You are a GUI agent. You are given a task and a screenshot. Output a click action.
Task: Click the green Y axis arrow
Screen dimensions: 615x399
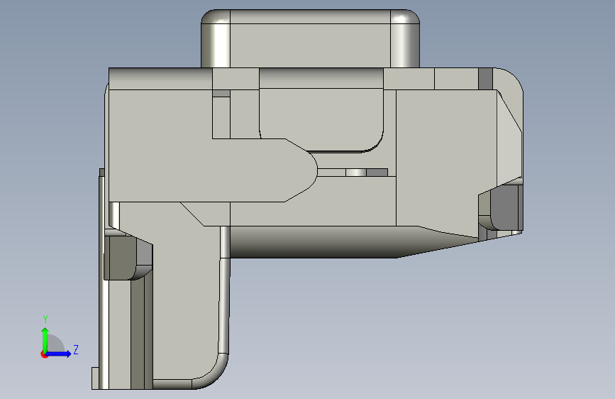click(x=45, y=339)
